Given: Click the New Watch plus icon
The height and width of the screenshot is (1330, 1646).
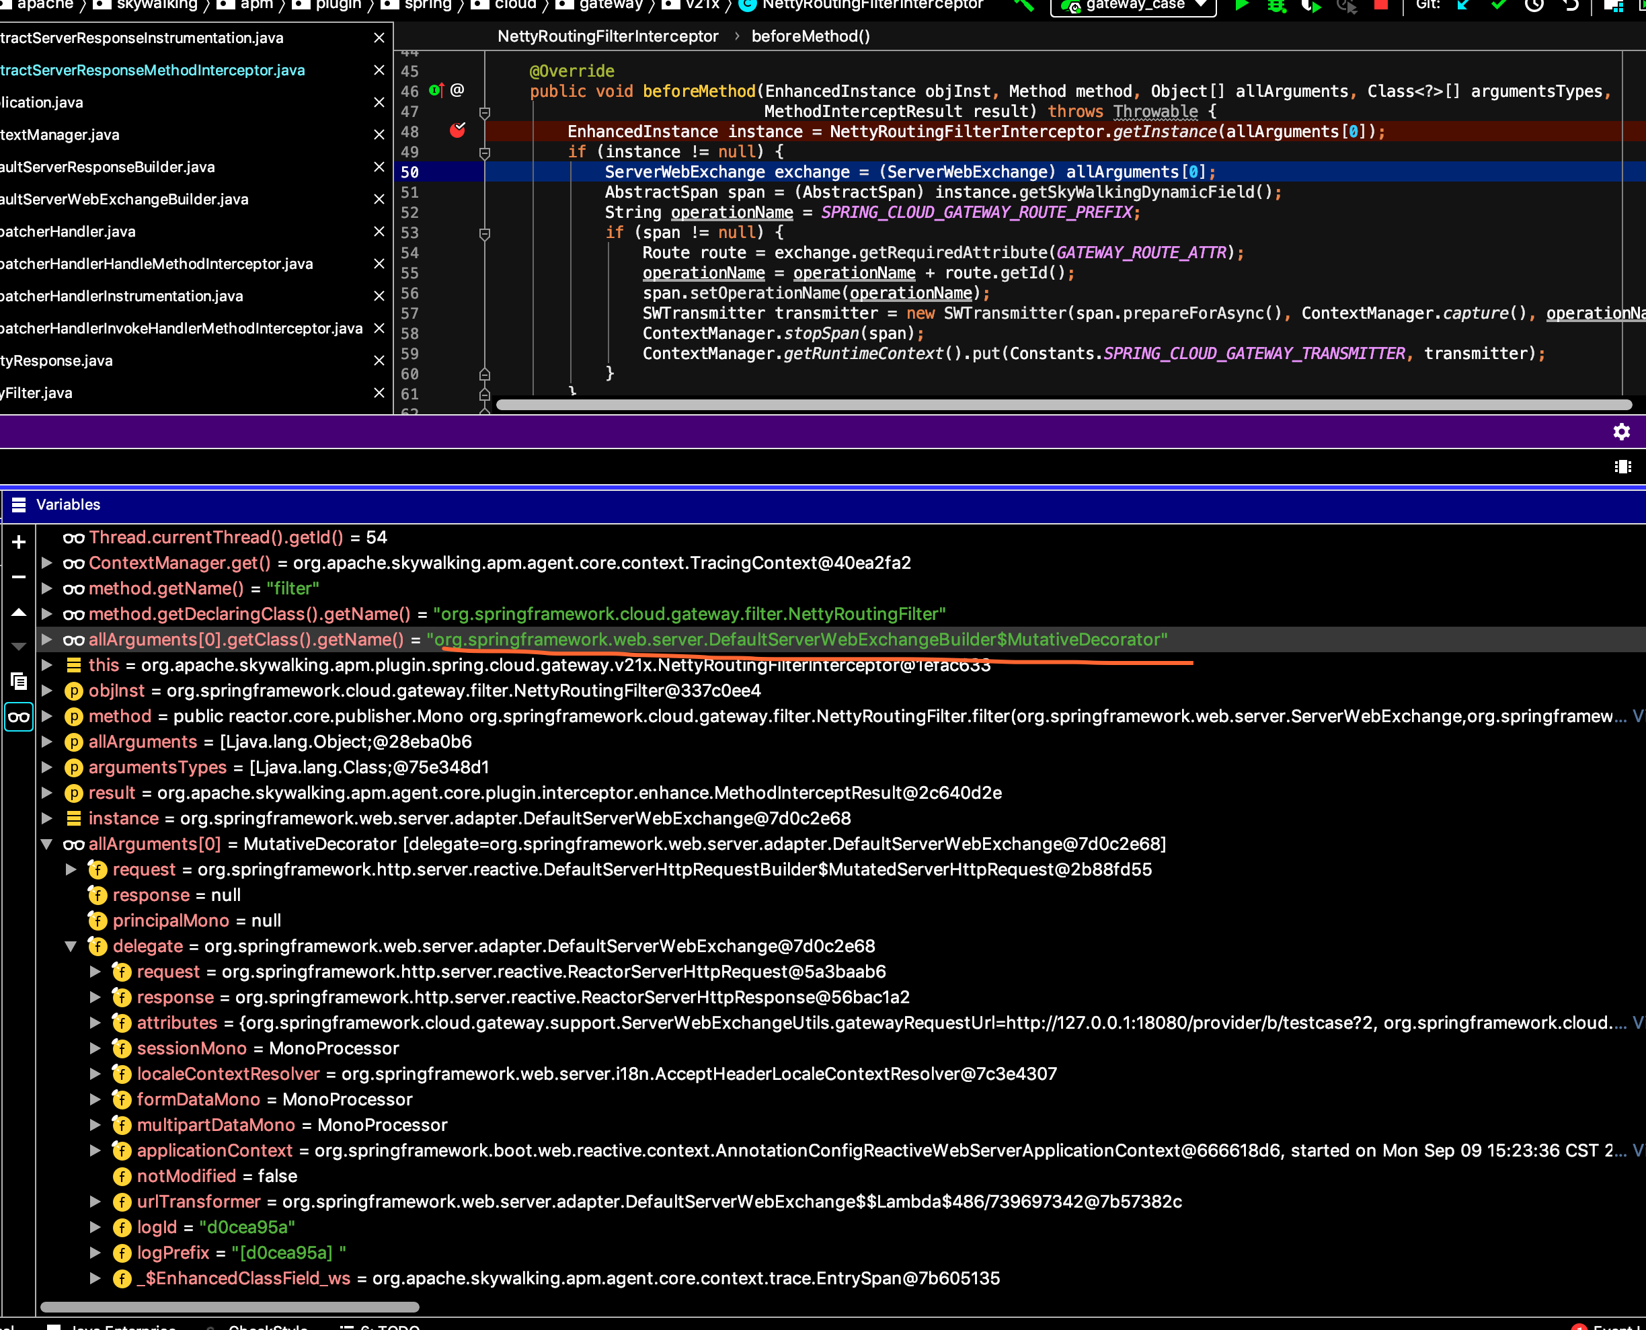Looking at the screenshot, I should [x=19, y=543].
